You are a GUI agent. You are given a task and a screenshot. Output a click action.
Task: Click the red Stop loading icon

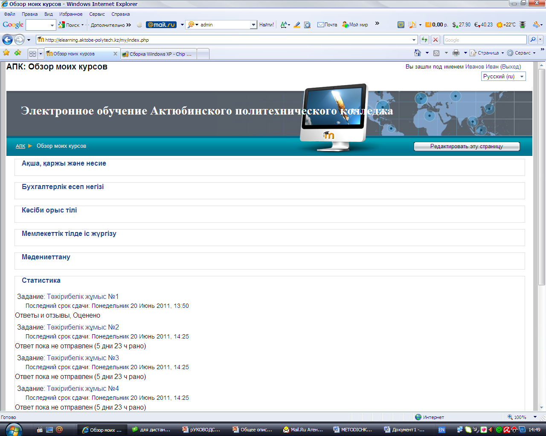click(x=436, y=40)
